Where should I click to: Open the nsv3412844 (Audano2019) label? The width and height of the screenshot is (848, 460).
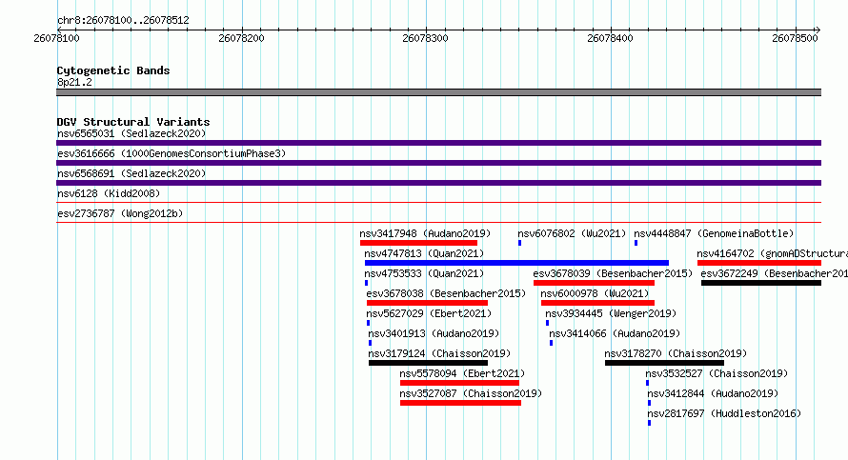pos(713,393)
